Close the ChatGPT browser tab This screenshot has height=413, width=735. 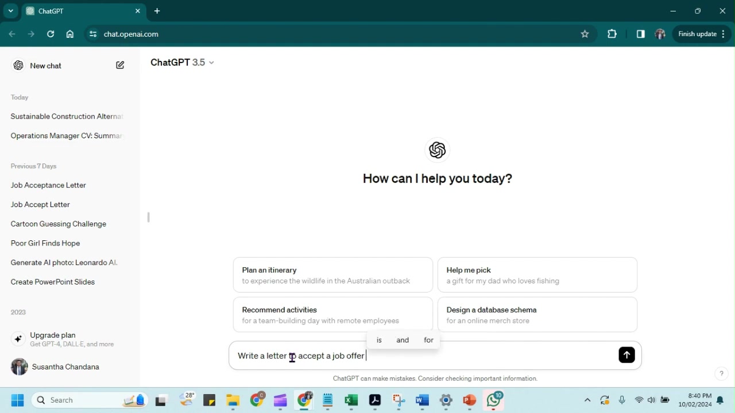(x=138, y=11)
